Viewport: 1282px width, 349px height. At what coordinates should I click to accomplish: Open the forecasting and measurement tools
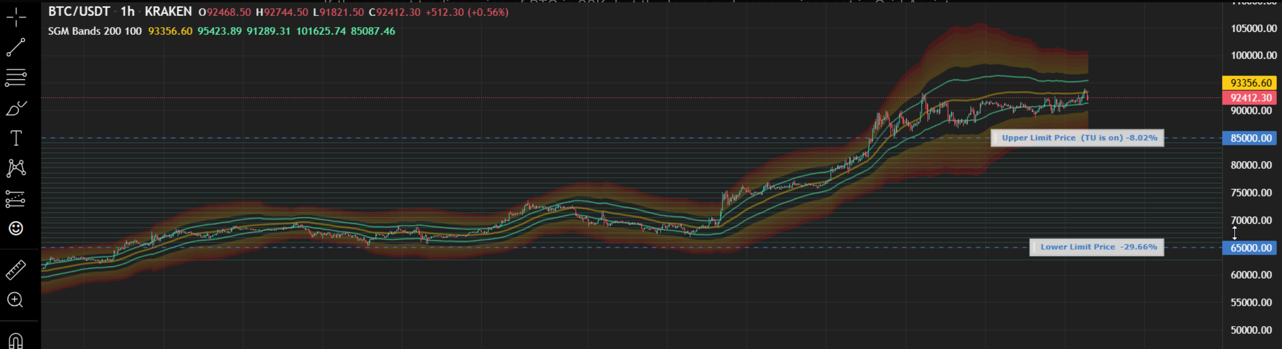coord(16,198)
